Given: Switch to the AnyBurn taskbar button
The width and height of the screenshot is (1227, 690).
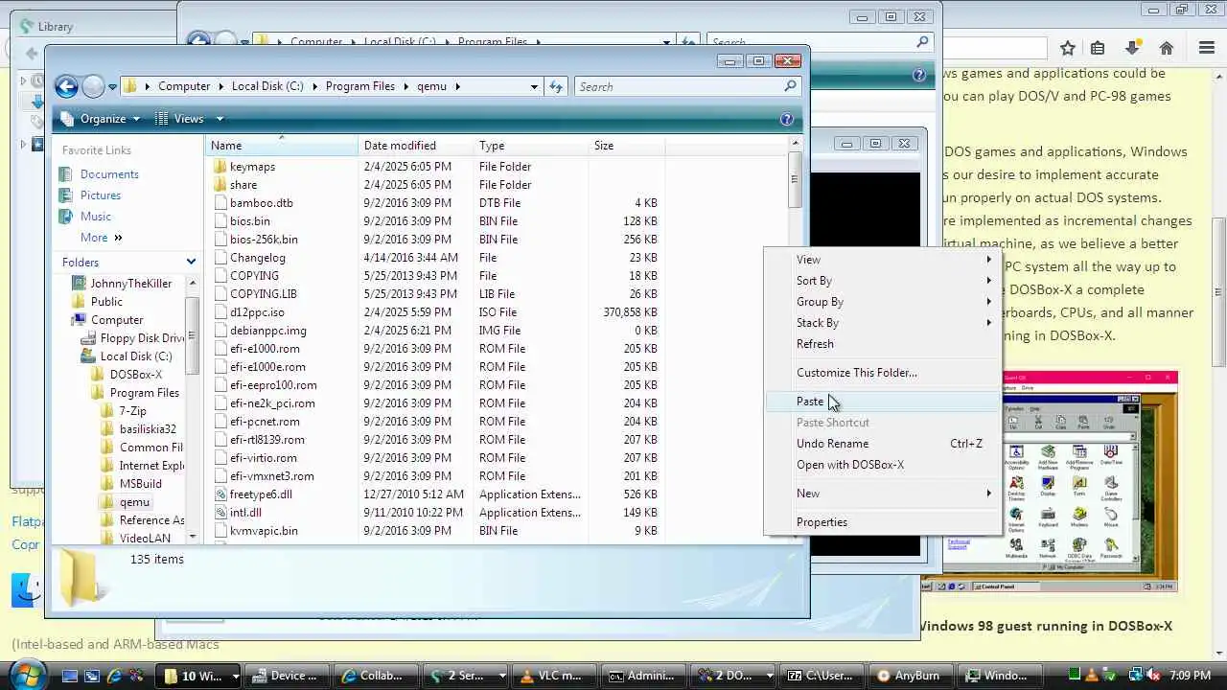Looking at the screenshot, I should coord(912,676).
